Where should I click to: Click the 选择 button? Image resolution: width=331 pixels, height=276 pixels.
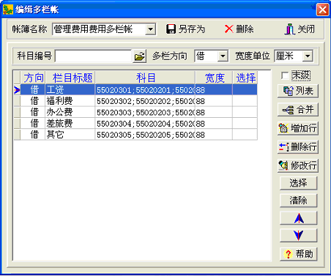[x=298, y=183]
